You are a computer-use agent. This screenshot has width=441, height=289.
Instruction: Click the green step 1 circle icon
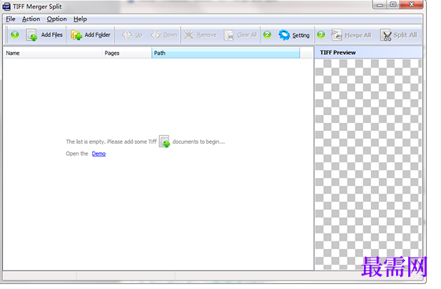tap(15, 34)
